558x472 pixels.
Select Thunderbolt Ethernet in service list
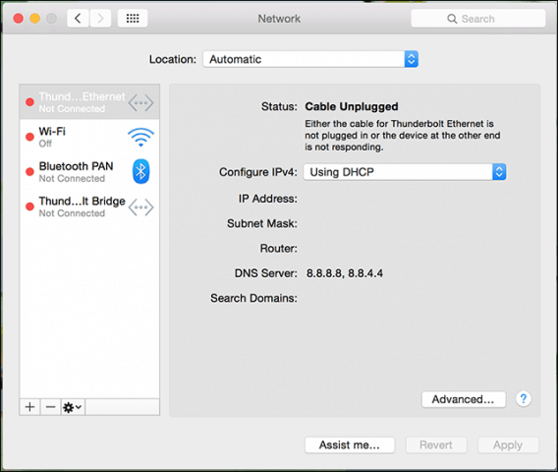pyautogui.click(x=89, y=102)
